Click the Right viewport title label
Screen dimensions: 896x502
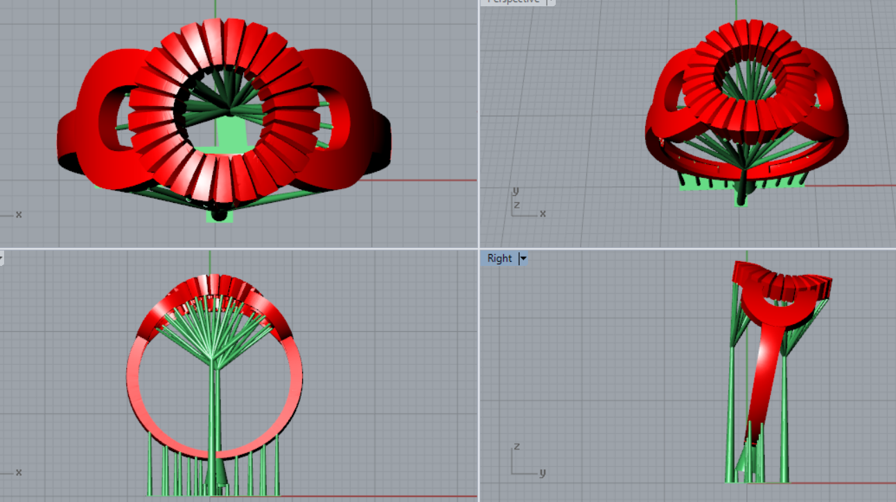pyautogui.click(x=499, y=258)
